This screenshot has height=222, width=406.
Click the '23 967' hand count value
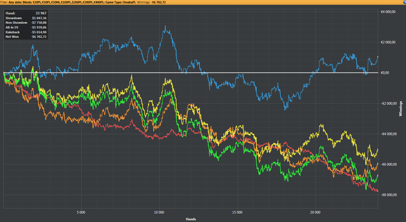pyautogui.click(x=41, y=13)
